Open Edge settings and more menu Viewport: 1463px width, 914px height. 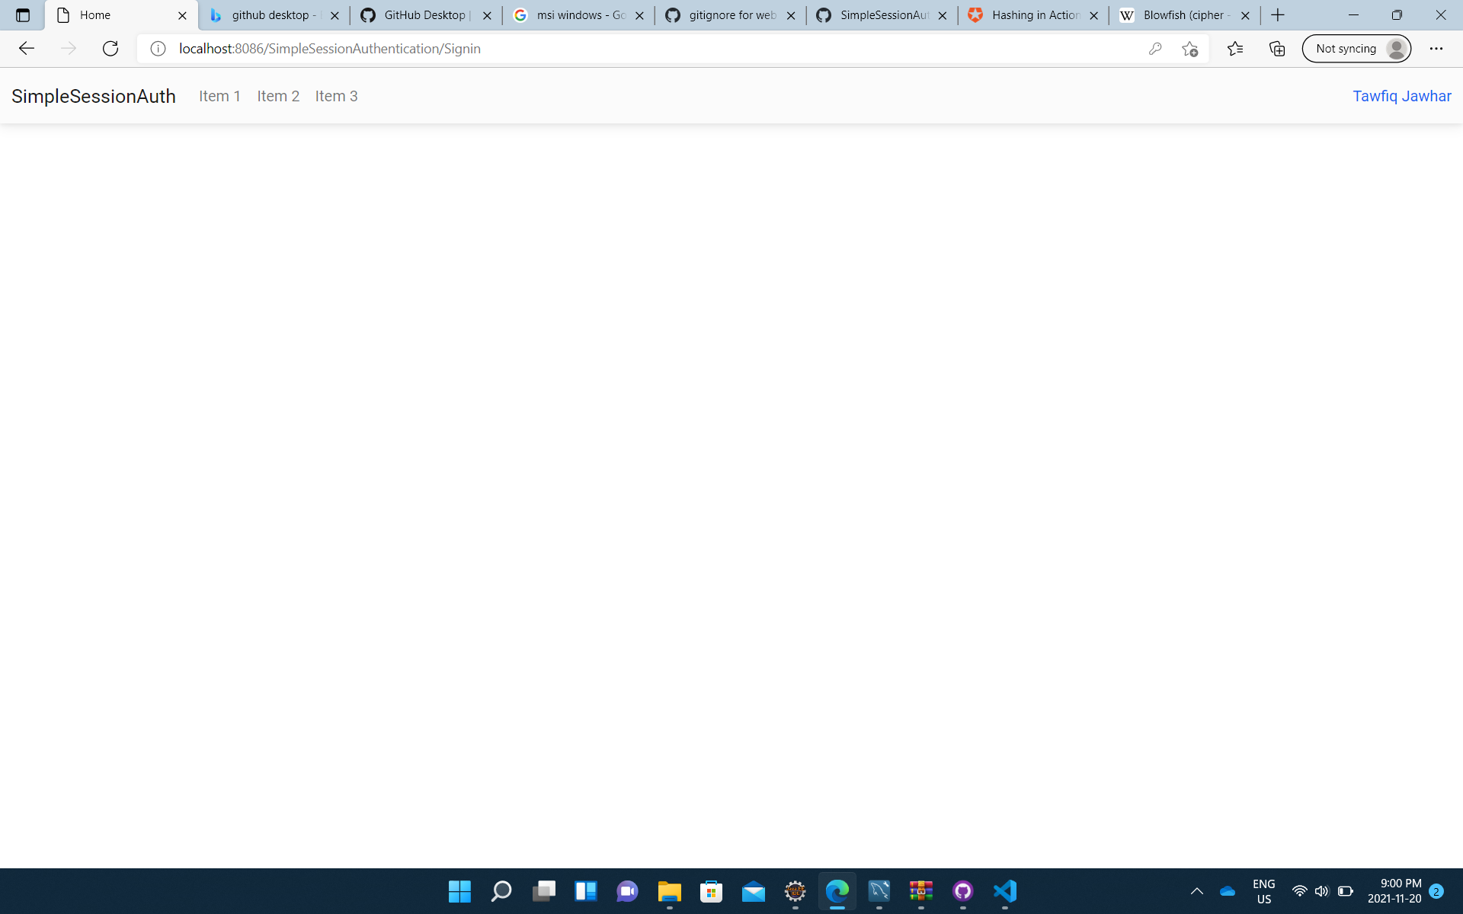click(1436, 49)
